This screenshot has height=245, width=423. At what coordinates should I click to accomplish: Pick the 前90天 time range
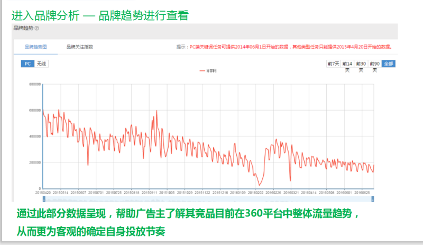(374, 63)
